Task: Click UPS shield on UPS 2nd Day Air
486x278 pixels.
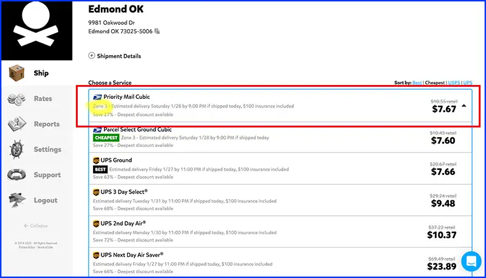Action: [96, 223]
